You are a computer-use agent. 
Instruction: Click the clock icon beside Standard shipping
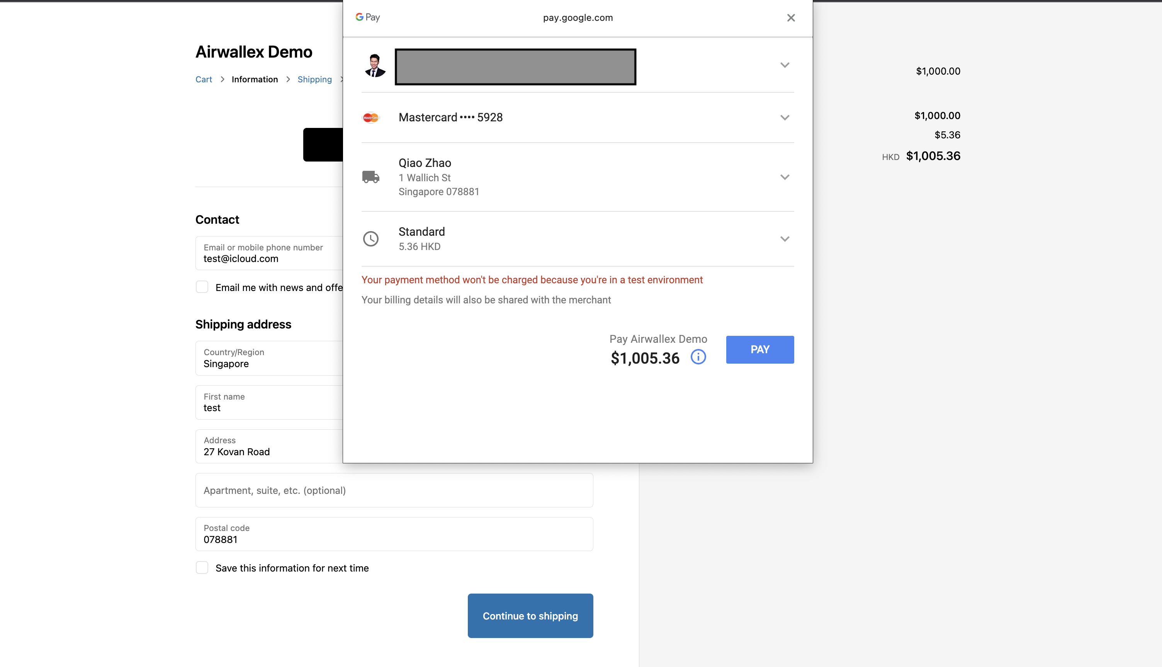tap(371, 239)
